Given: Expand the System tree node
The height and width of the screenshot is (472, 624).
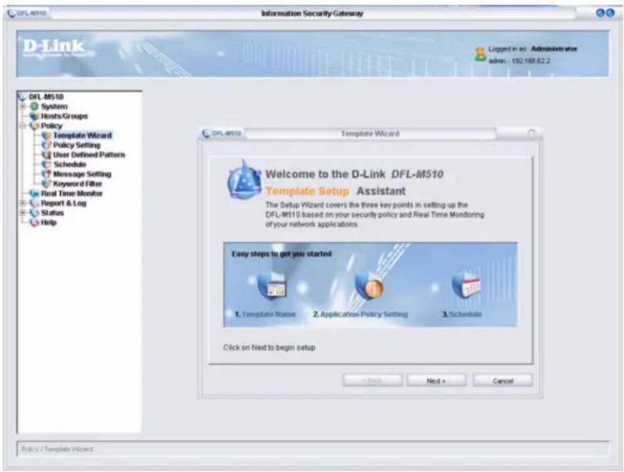Looking at the screenshot, I should [23, 107].
